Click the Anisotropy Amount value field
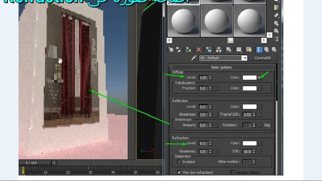 pyautogui.click(x=203, y=125)
